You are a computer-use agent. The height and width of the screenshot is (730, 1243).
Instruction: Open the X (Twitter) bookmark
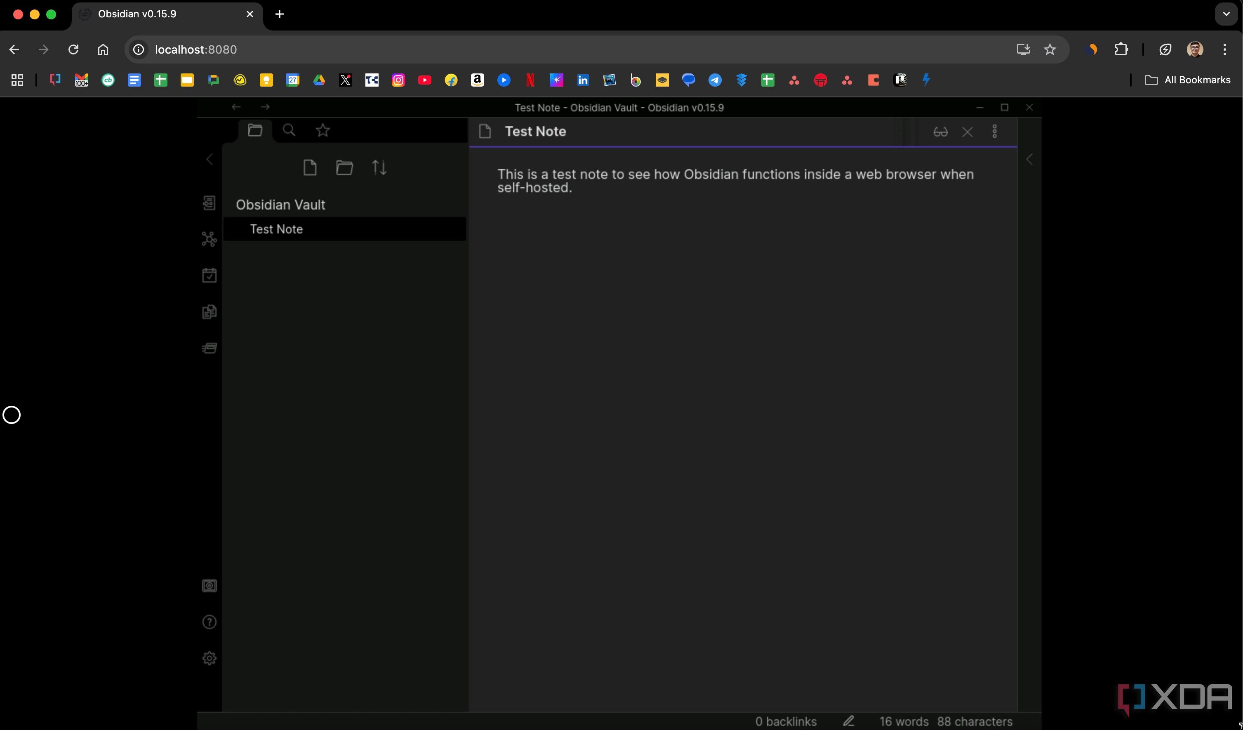(x=345, y=80)
